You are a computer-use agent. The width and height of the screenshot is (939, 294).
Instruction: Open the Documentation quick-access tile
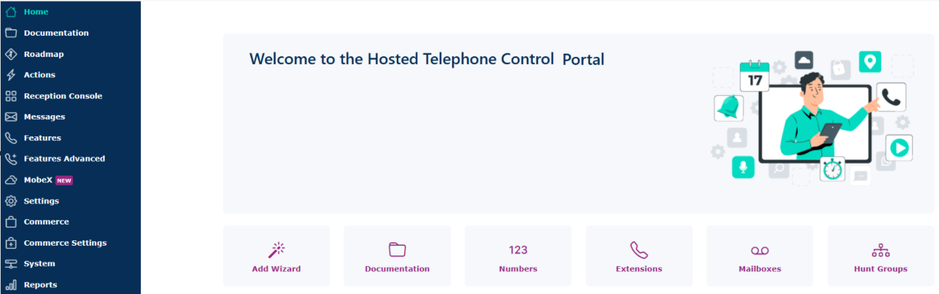(397, 258)
